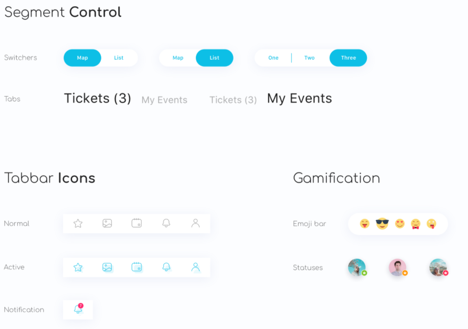Click the Three pill button

point(348,58)
